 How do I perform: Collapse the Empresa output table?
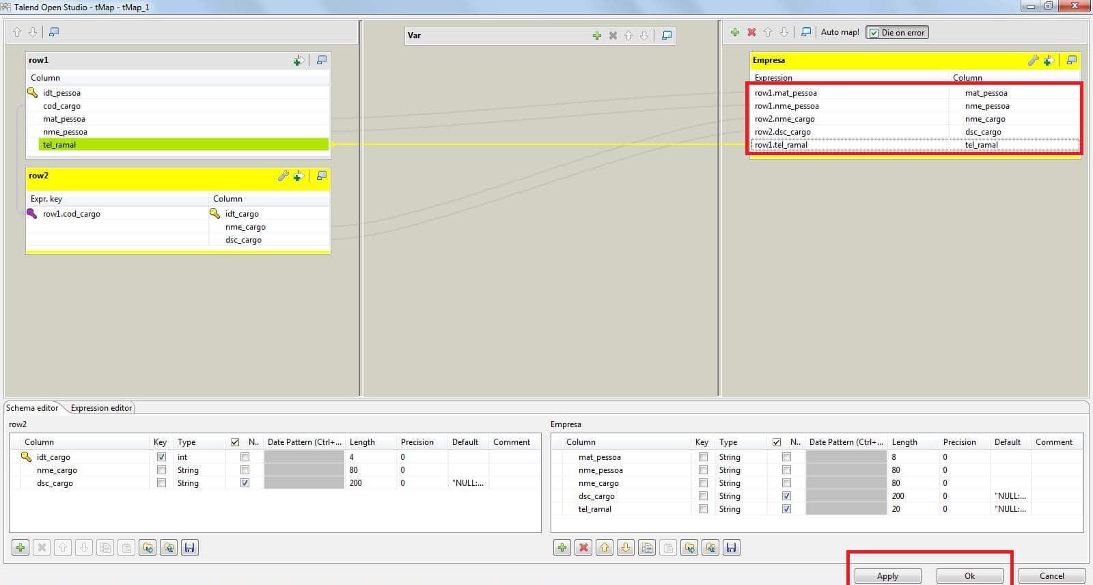(x=1072, y=60)
